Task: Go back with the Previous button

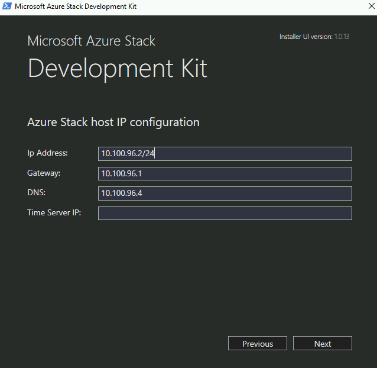Action: 258,343
